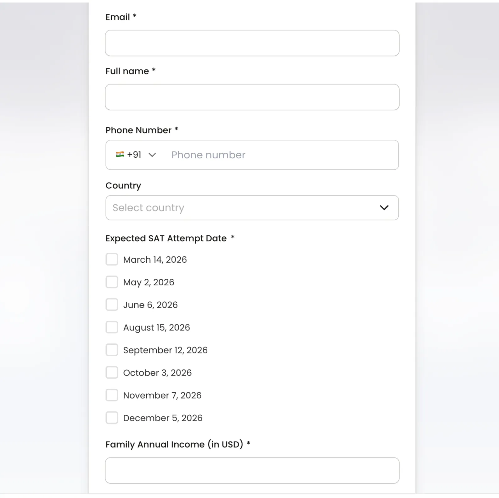Open the Select country dropdown
Screen dimensions: 499x498
(252, 208)
